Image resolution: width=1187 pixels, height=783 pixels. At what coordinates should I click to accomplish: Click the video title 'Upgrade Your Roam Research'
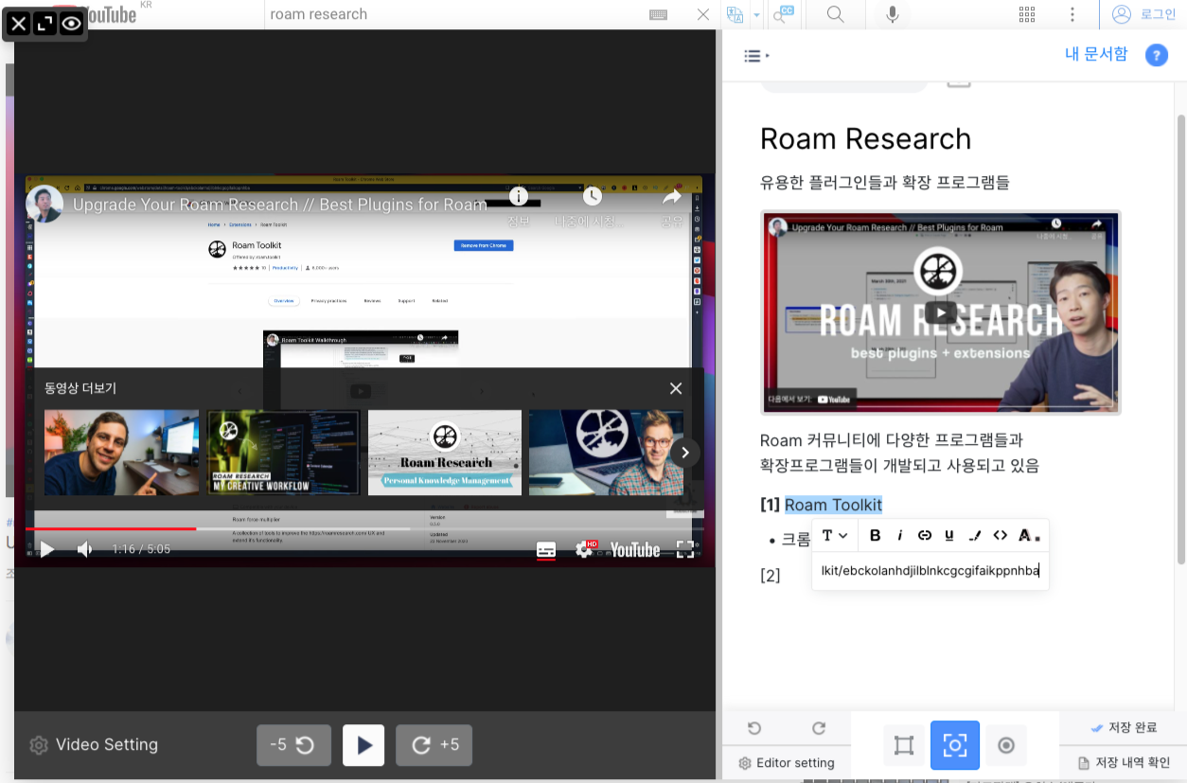point(280,205)
